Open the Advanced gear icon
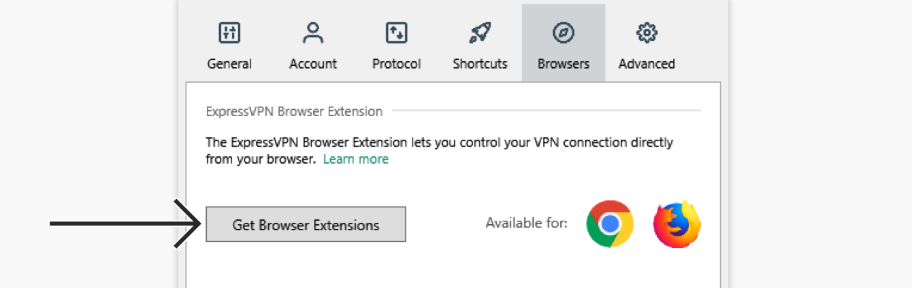Image resolution: width=912 pixels, height=288 pixels. coord(647,32)
